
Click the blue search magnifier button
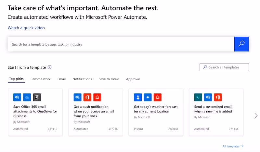click(x=241, y=44)
